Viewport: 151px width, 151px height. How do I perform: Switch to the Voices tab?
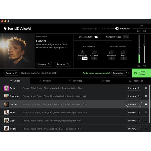(x=15, y=81)
